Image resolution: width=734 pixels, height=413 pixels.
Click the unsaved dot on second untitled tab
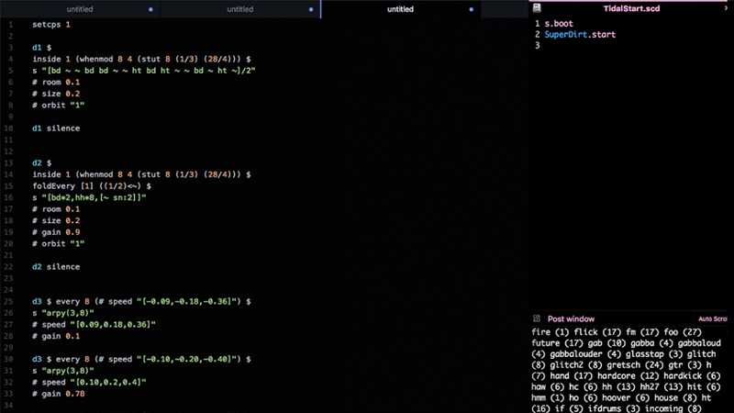(311, 9)
